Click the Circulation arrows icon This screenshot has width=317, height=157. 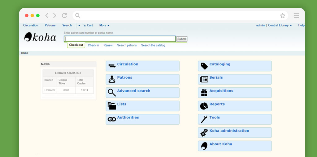tap(112, 66)
